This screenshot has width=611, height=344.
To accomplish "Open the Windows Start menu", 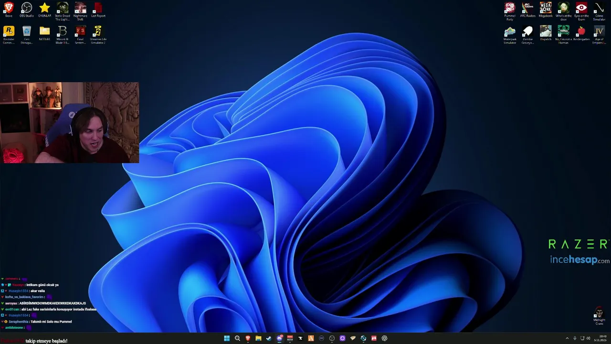I will pyautogui.click(x=227, y=338).
